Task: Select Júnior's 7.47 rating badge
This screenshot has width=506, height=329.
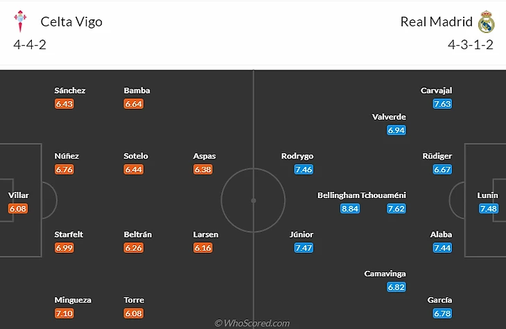Action: pyautogui.click(x=304, y=248)
